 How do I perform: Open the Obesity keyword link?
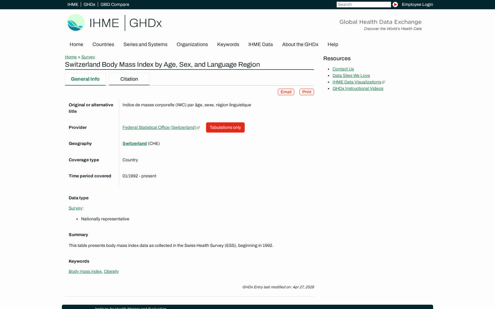click(x=111, y=271)
